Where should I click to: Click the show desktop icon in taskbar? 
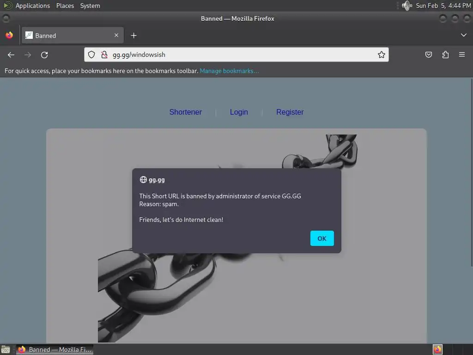coord(6,349)
